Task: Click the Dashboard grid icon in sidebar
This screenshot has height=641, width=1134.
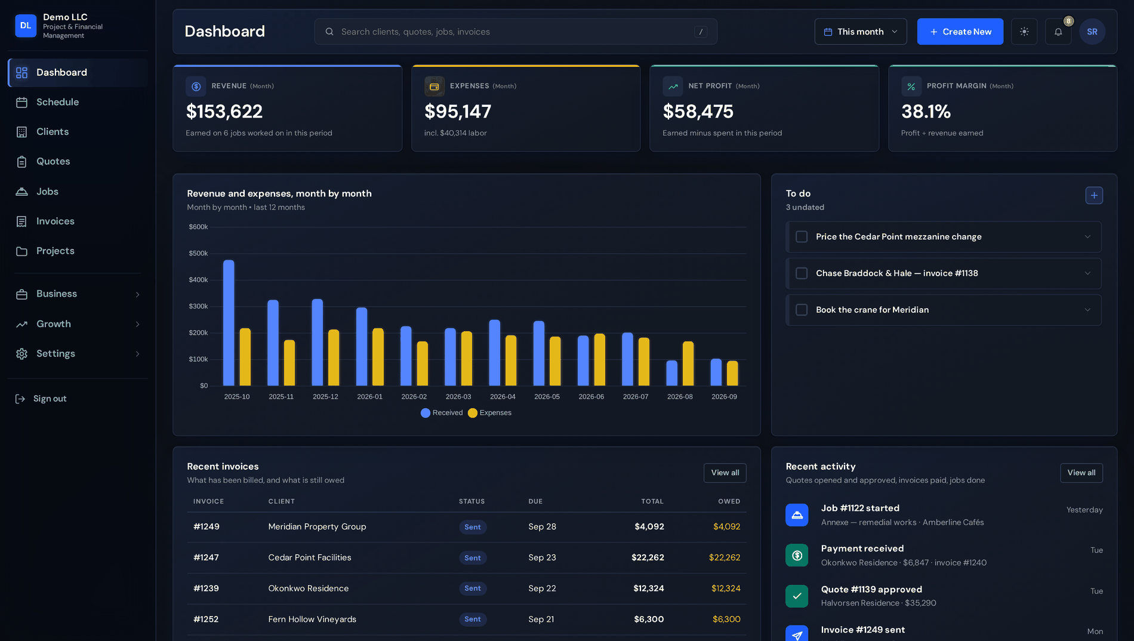Action: click(x=22, y=73)
